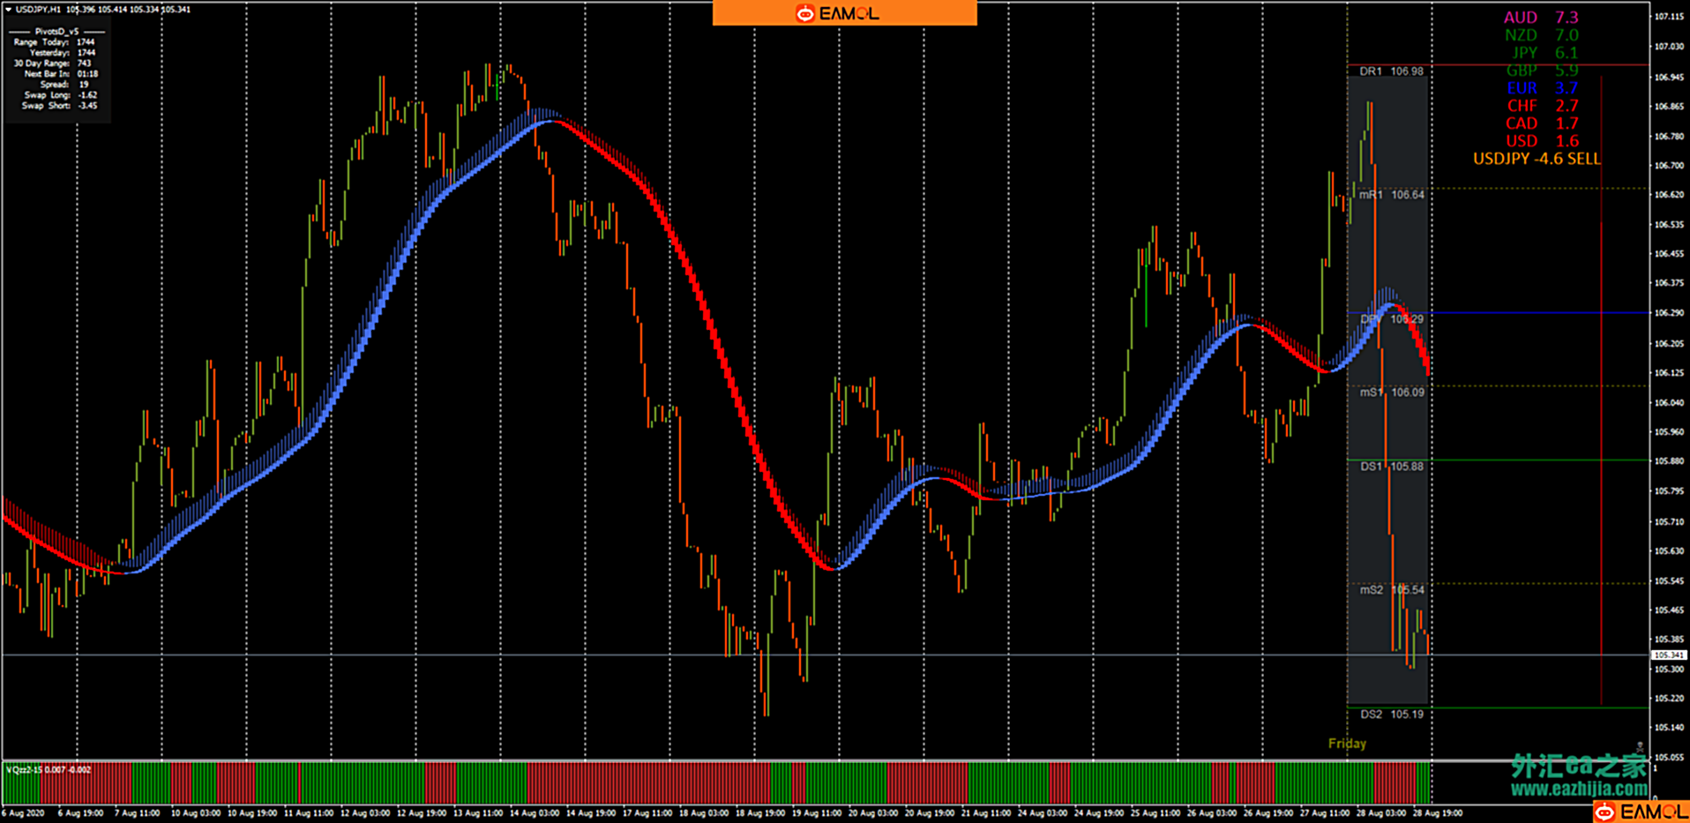
Task: Click the EAMOL logo icon in the top orange banner
Action: coord(804,13)
